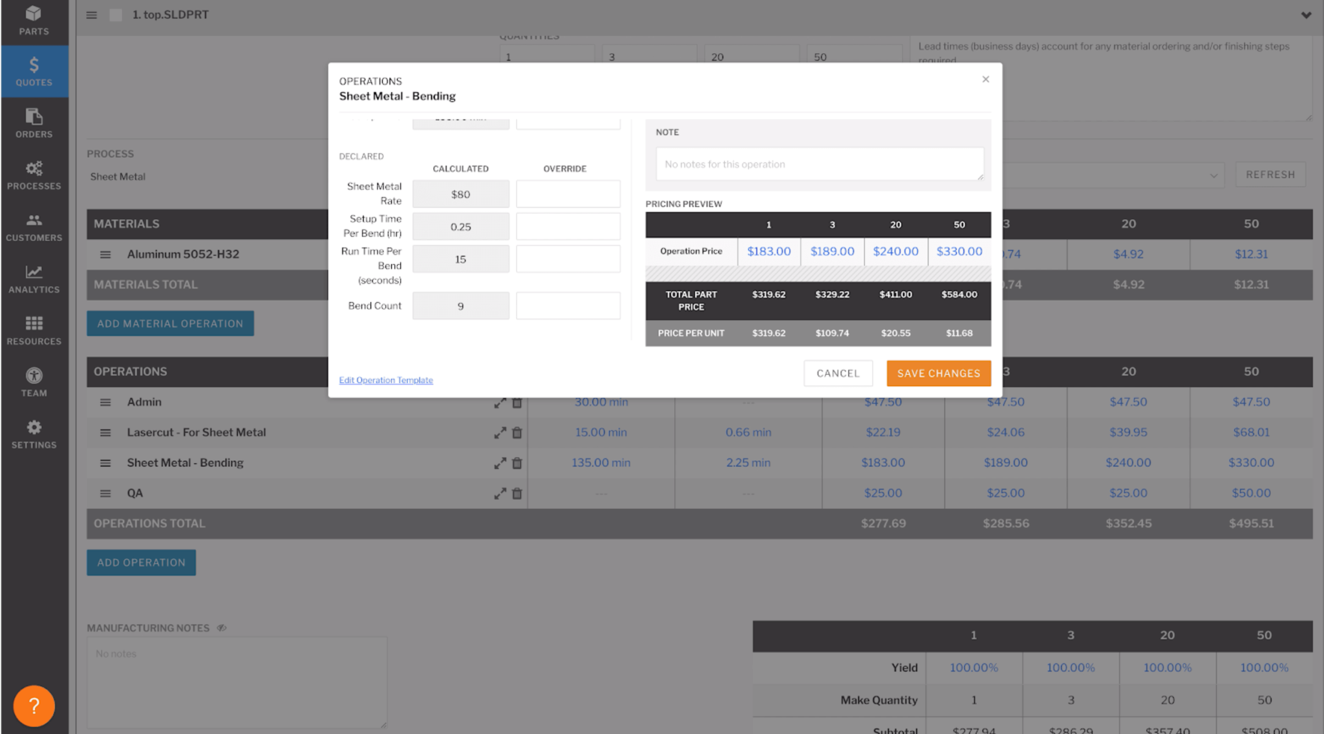Image resolution: width=1324 pixels, height=734 pixels.
Task: Grab the drag handle next to Admin operation
Action: click(x=105, y=402)
